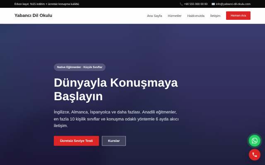Click the Erken kayıt announcement text
The width and height of the screenshot is (265, 165).
47,4
